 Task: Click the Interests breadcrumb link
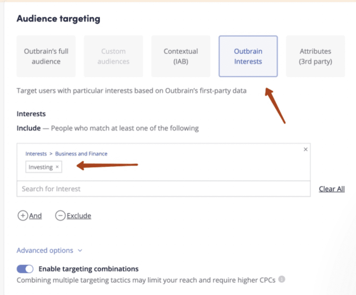pyautogui.click(x=36, y=154)
